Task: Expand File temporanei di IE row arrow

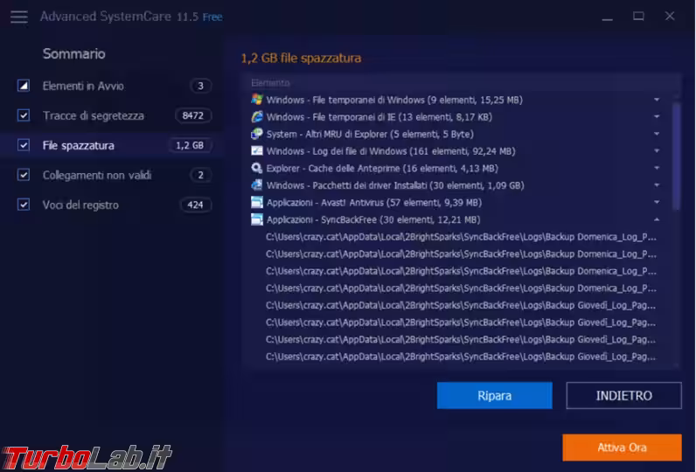Action: coord(657,116)
